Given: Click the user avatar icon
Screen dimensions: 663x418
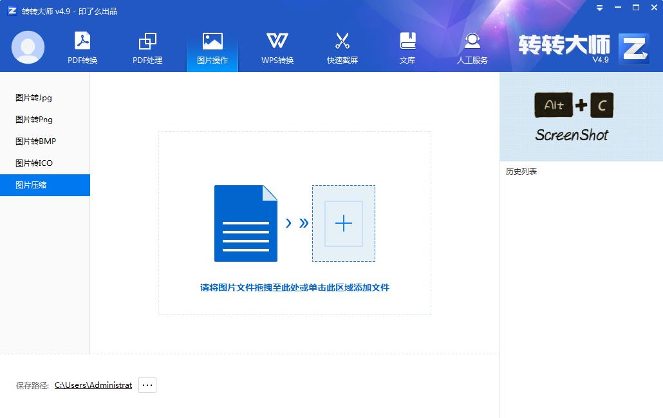Looking at the screenshot, I should click(x=27, y=47).
